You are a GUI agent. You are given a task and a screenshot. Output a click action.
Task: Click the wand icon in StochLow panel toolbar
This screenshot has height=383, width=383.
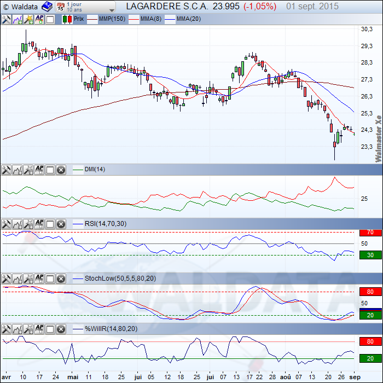pyautogui.click(x=28, y=278)
